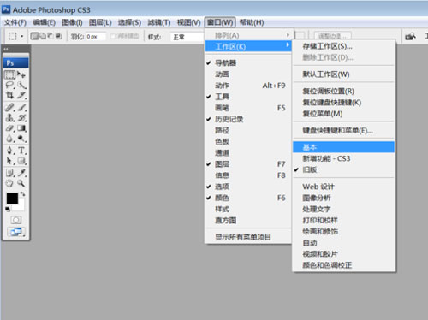Select the Eyedropper tool
The image size is (428, 320).
click(x=21, y=173)
